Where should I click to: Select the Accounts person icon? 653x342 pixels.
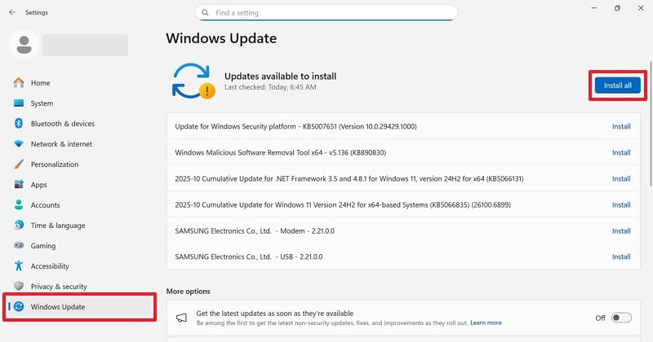[18, 205]
